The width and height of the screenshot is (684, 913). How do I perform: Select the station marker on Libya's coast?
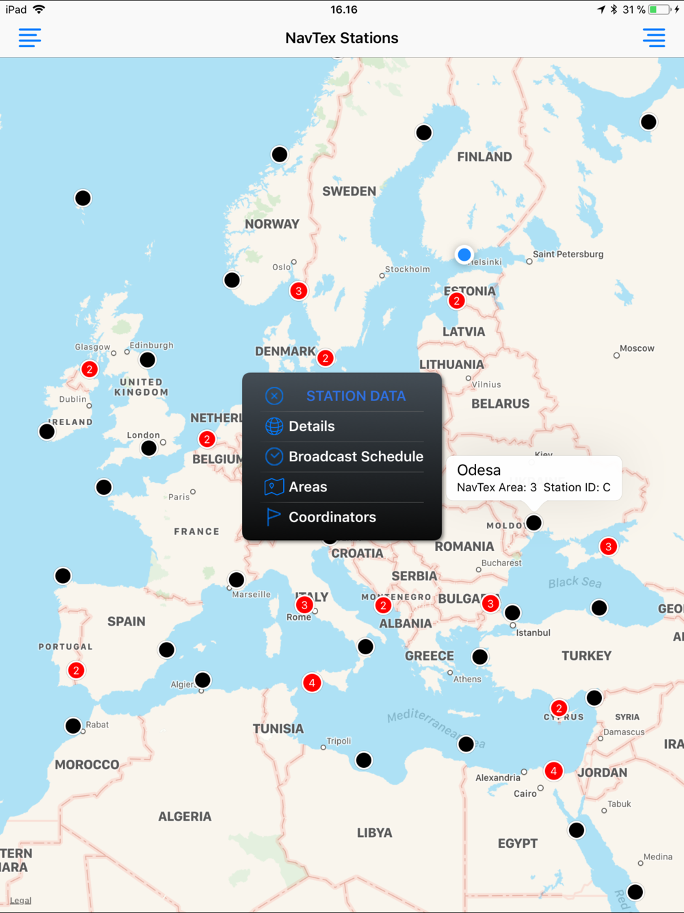[x=364, y=760]
